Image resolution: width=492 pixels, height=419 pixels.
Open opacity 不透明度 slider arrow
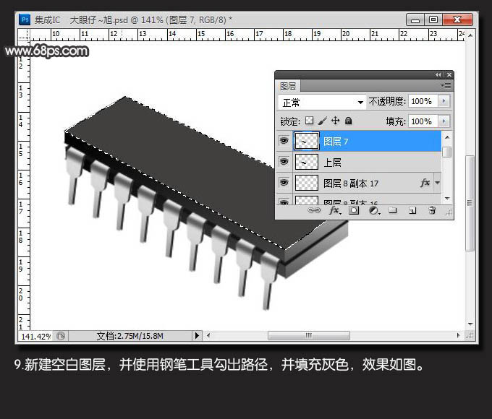coord(444,101)
